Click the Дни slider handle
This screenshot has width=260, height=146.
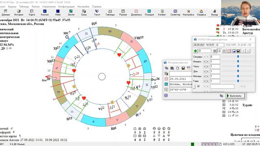pos(238,71)
